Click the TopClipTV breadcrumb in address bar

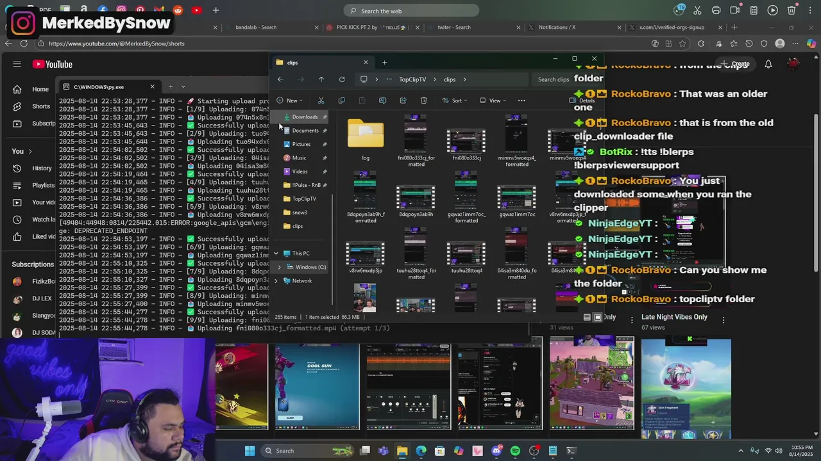point(412,79)
